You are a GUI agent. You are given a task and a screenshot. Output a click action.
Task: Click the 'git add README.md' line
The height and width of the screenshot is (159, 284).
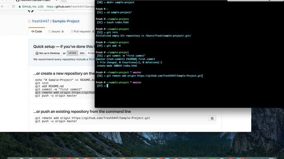[49, 86]
